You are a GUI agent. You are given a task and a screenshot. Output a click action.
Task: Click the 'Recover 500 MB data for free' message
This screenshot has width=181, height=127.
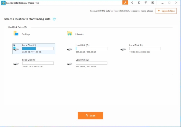122,11
